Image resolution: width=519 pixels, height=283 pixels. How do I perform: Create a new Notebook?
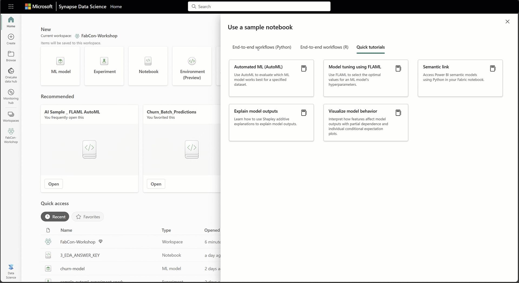point(148,66)
